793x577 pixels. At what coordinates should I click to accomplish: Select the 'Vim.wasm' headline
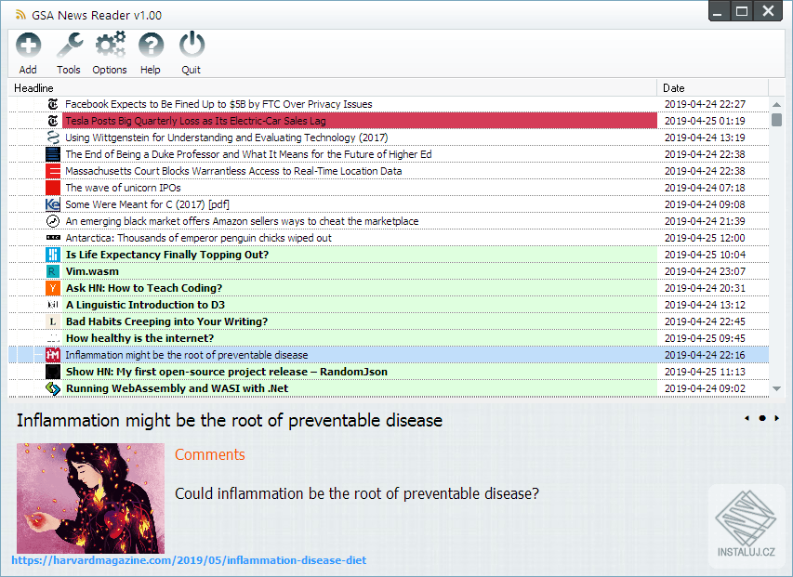pyautogui.click(x=92, y=271)
